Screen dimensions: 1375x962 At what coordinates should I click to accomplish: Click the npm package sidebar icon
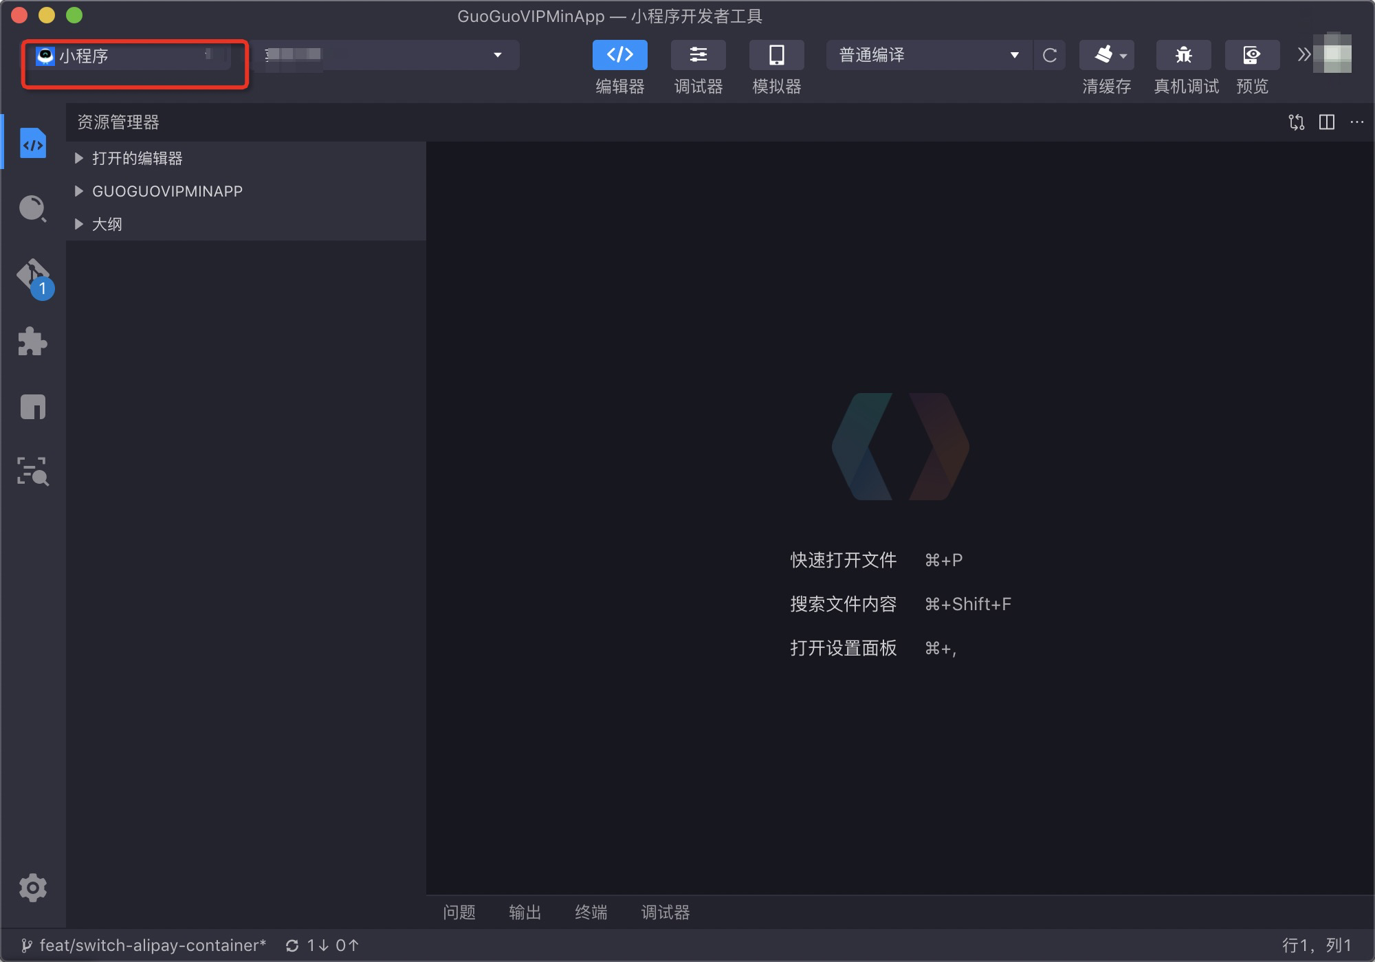pyautogui.click(x=32, y=407)
